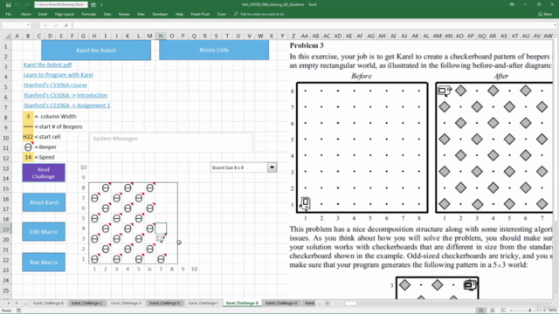Open the Data ribbon tab
The image size is (559, 314).
[107, 14]
